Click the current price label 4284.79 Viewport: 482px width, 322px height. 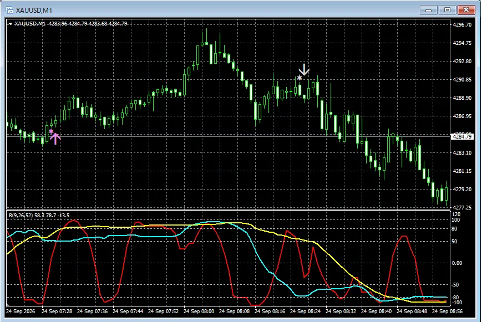[x=463, y=136]
